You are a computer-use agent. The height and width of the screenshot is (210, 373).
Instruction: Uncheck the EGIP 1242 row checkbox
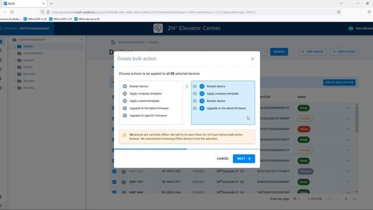click(x=114, y=171)
